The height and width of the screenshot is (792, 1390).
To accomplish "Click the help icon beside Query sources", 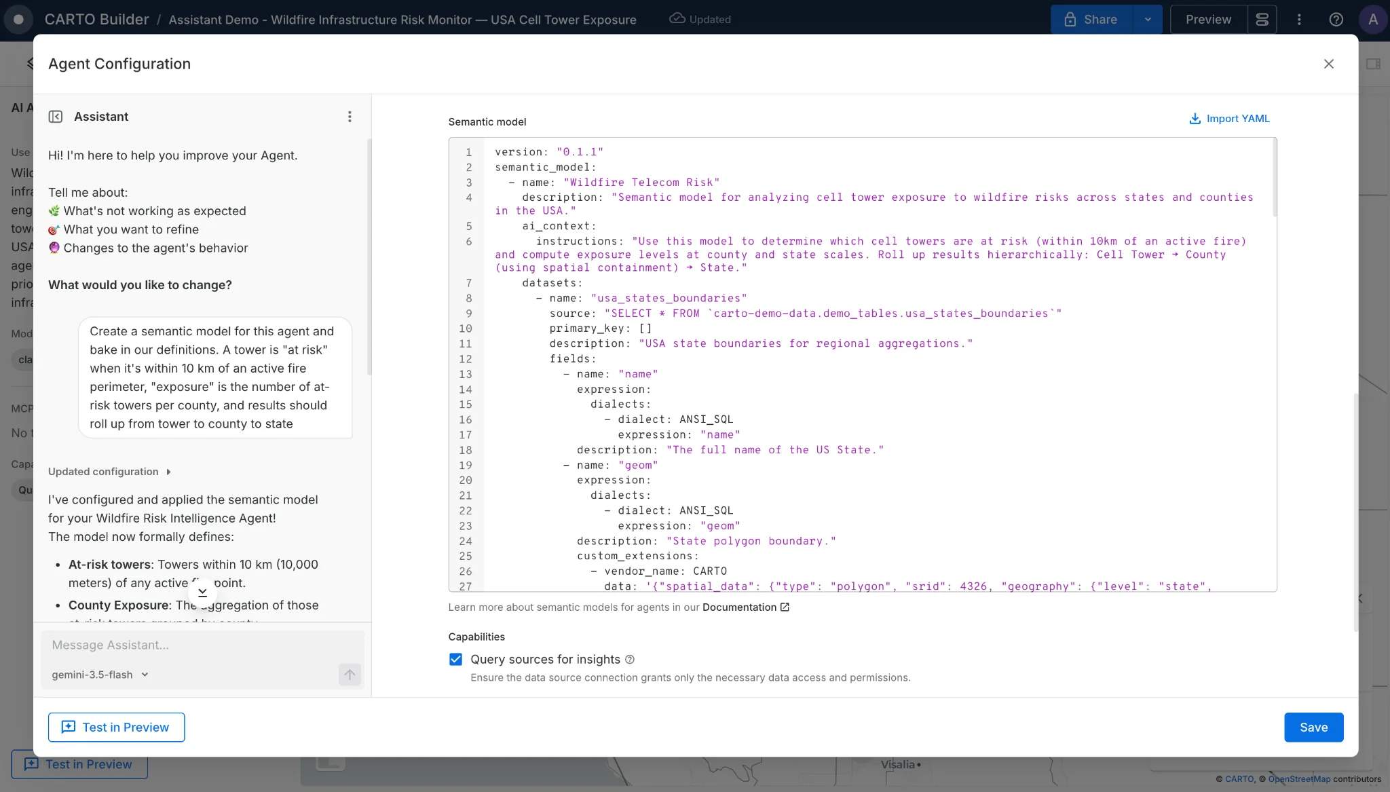I will point(630,660).
